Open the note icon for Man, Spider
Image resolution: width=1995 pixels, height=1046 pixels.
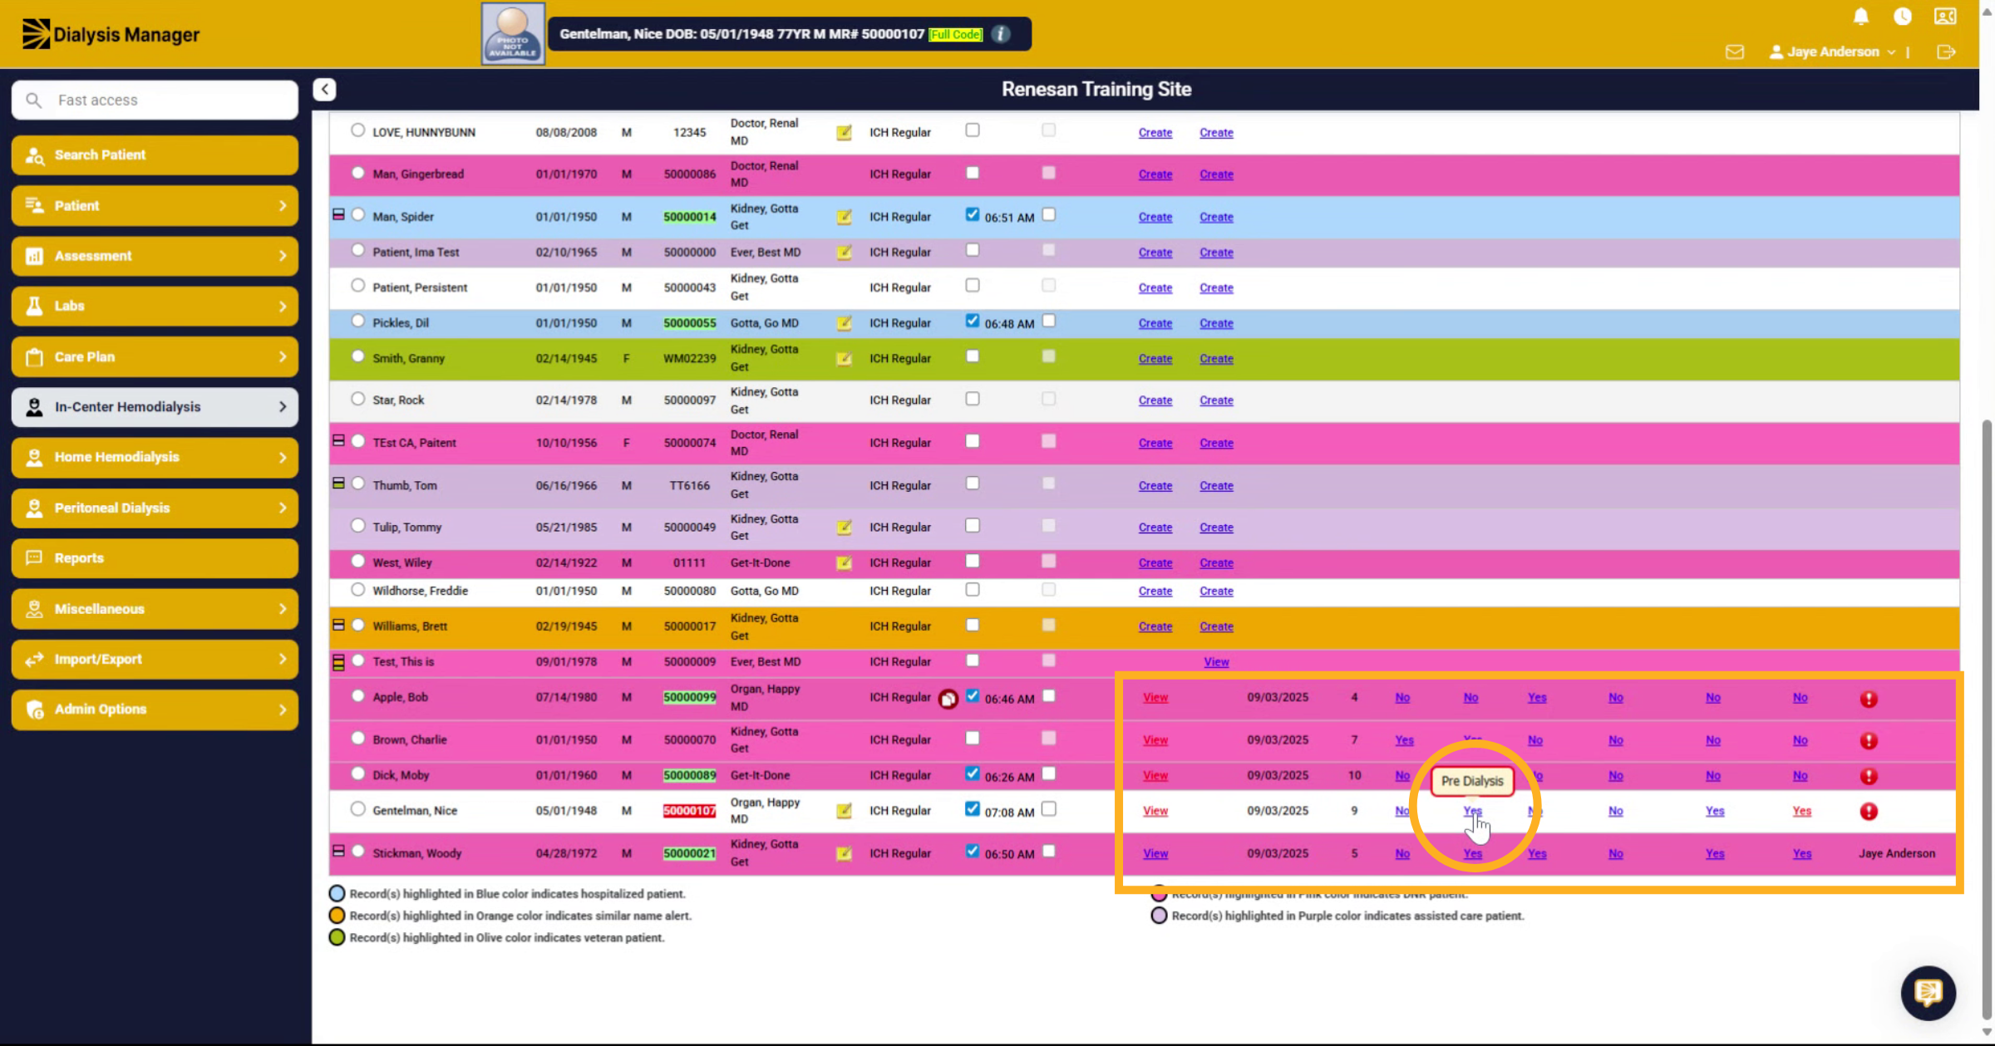[x=844, y=217]
